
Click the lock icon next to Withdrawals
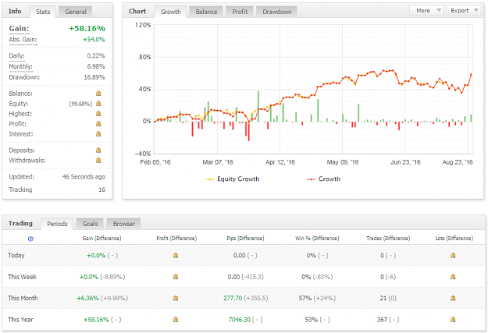(x=98, y=161)
